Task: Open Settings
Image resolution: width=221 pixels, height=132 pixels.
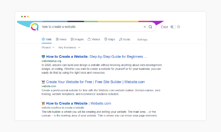Action: tap(142, 40)
